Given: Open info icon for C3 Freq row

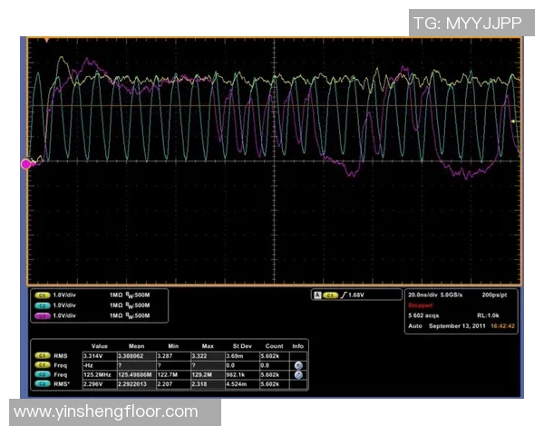Looking at the screenshot, I should (x=298, y=375).
